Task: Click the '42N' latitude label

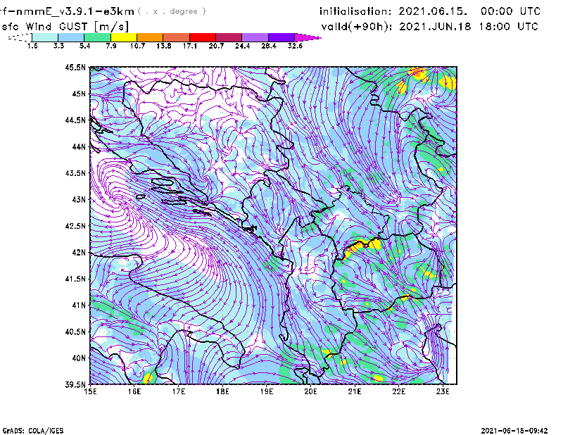Action: [79, 252]
